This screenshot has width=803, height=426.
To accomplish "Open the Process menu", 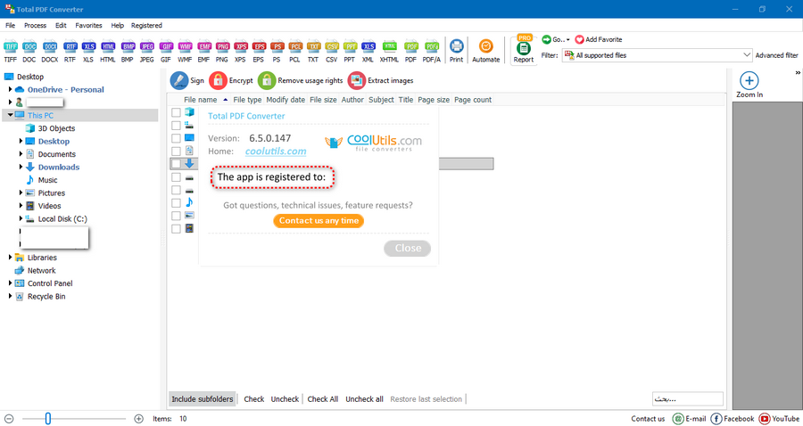I will coord(35,25).
